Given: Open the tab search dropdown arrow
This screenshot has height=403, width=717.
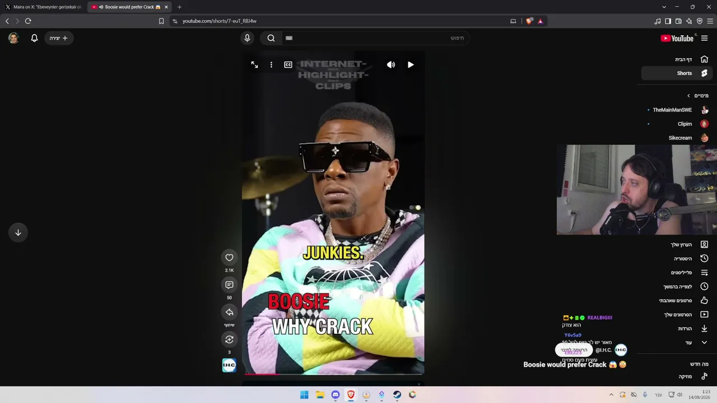Looking at the screenshot, I should (x=664, y=7).
